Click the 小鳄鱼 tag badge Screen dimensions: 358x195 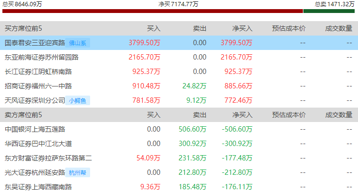point(78,100)
